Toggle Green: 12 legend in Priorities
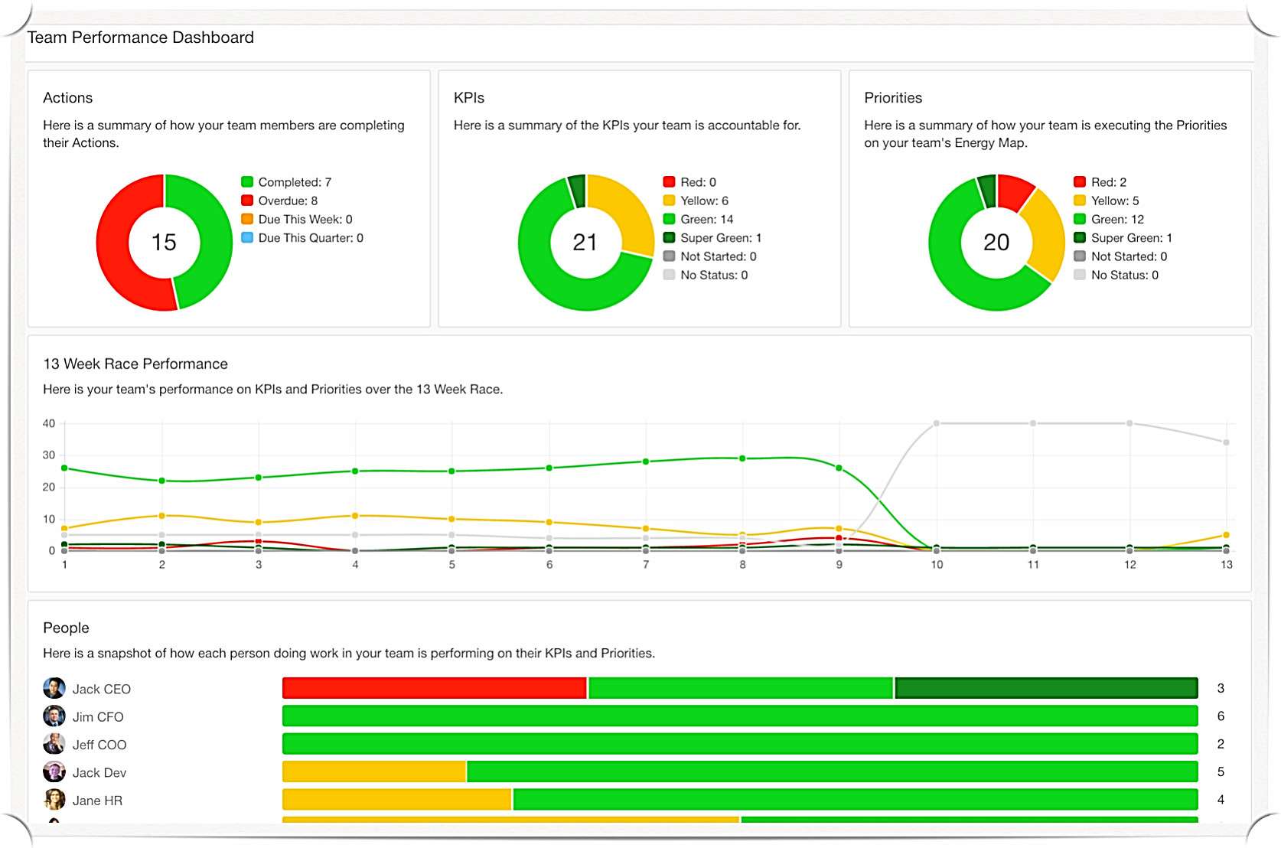Image resolution: width=1281 pixels, height=848 pixels. [x=1109, y=219]
